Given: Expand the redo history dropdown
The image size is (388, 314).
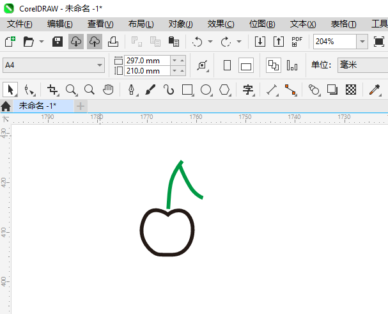Looking at the screenshot, I should pos(239,42).
